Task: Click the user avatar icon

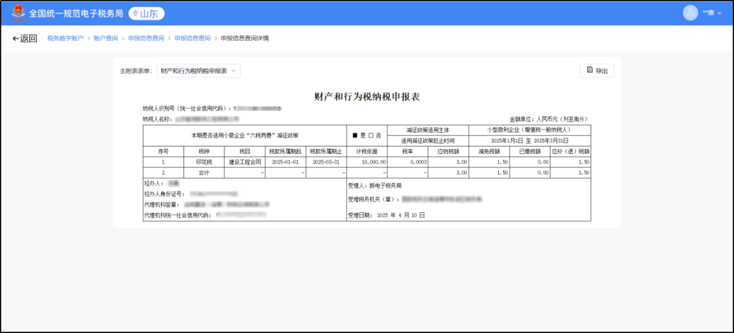Action: [691, 13]
